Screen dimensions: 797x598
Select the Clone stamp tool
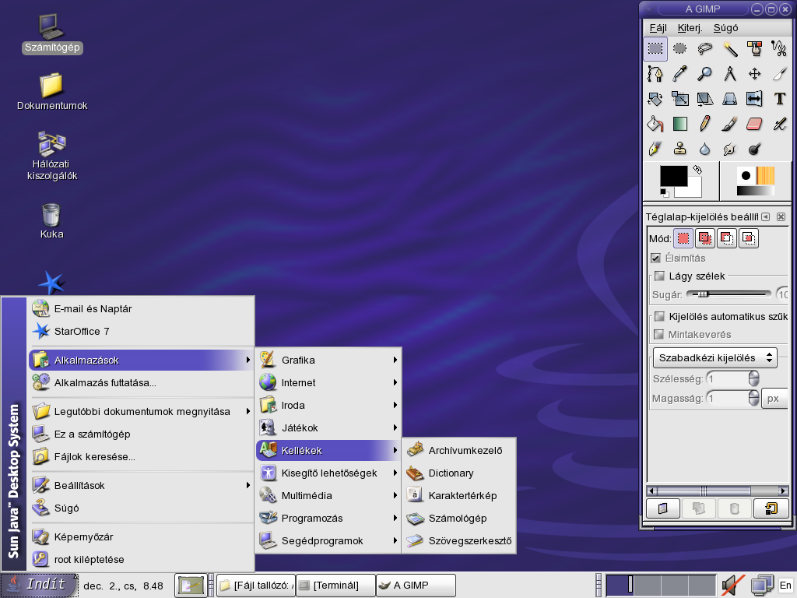tap(680, 149)
